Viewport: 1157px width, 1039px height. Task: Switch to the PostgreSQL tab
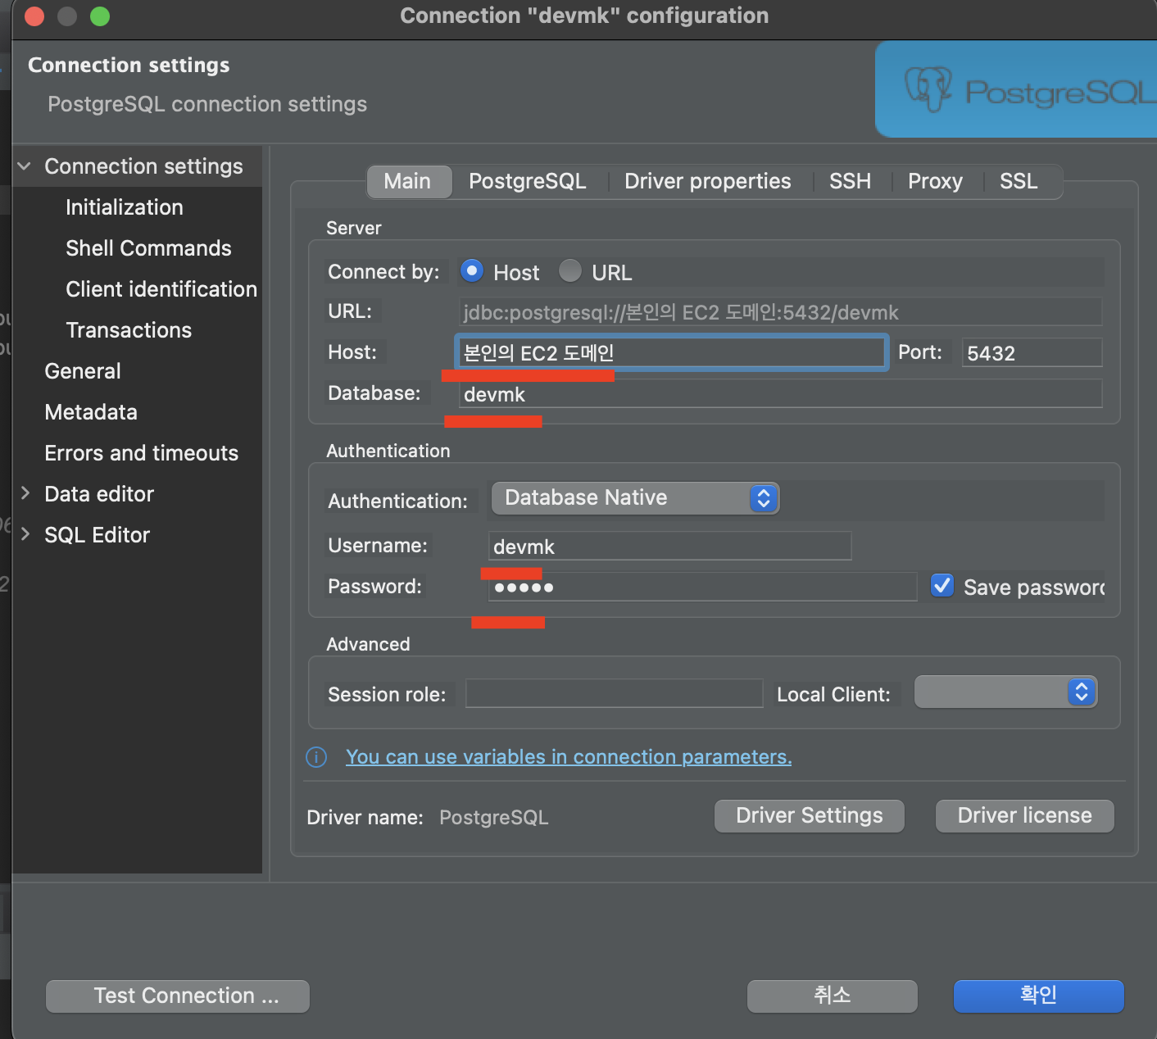pyautogui.click(x=528, y=181)
